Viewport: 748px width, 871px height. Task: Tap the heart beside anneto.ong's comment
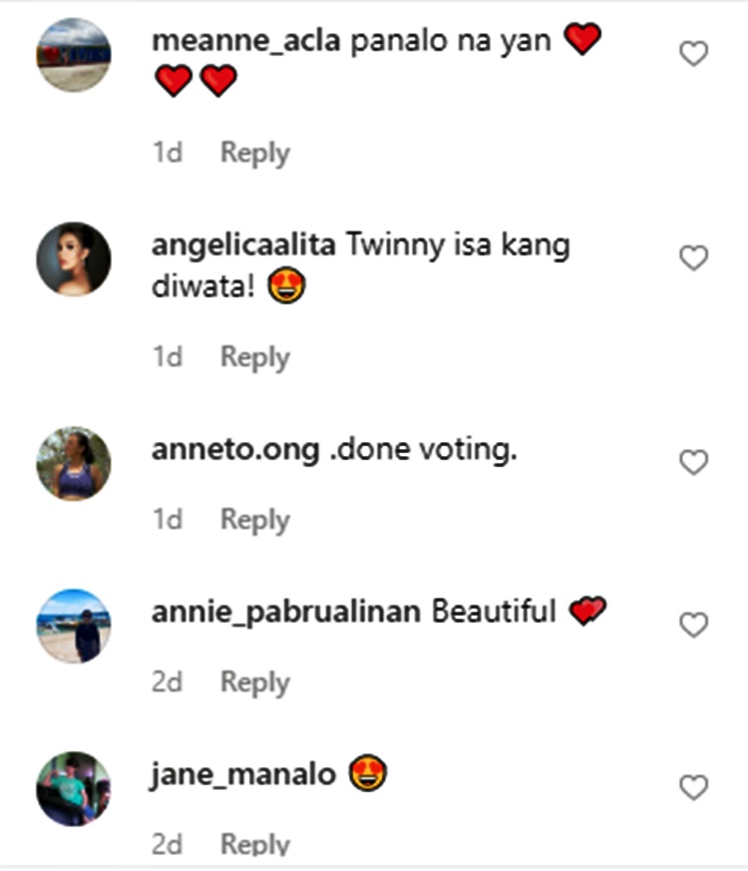coord(693,462)
